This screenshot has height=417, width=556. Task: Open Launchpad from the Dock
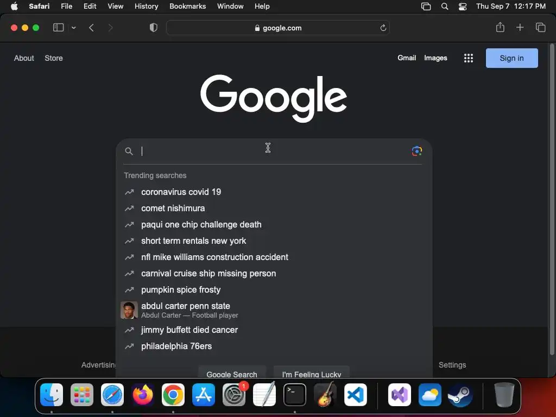(x=82, y=395)
